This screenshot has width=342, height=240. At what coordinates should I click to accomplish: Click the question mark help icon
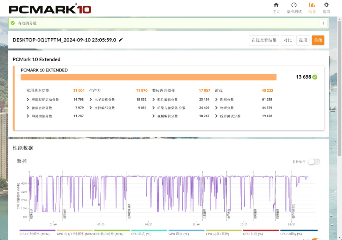(323, 23)
